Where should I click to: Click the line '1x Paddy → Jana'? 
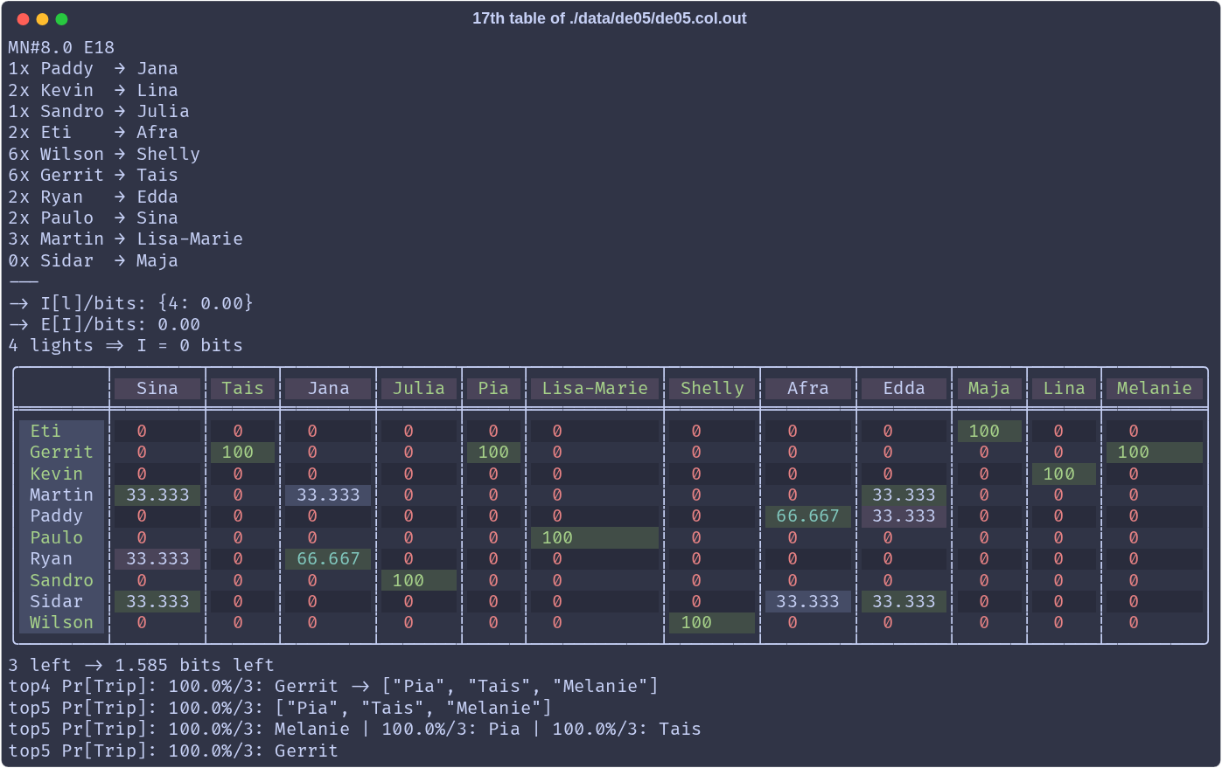(94, 68)
